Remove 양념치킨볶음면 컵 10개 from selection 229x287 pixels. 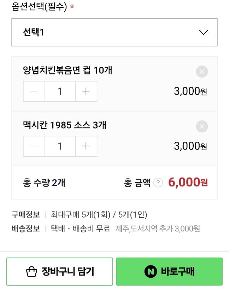[x=202, y=72]
